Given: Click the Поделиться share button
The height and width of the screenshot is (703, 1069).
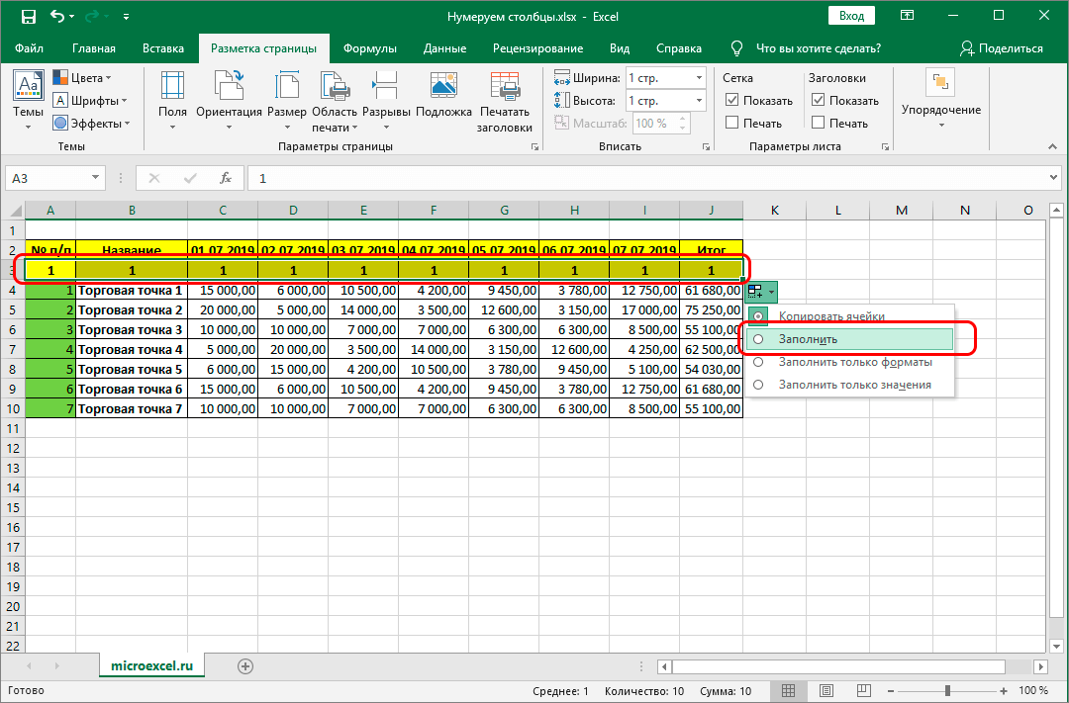Looking at the screenshot, I should click(x=1001, y=48).
